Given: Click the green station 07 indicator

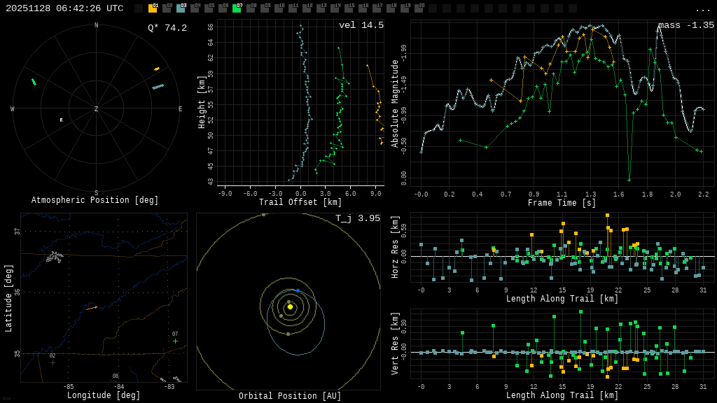Looking at the screenshot, I should coord(237,8).
